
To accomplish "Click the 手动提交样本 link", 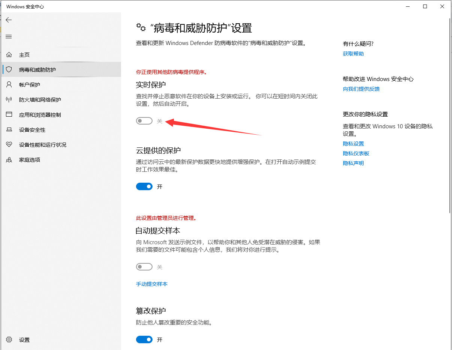I will point(151,284).
